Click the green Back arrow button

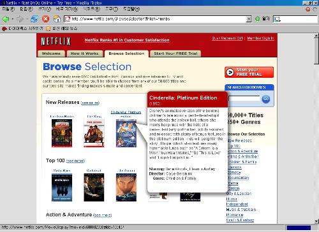point(6,19)
